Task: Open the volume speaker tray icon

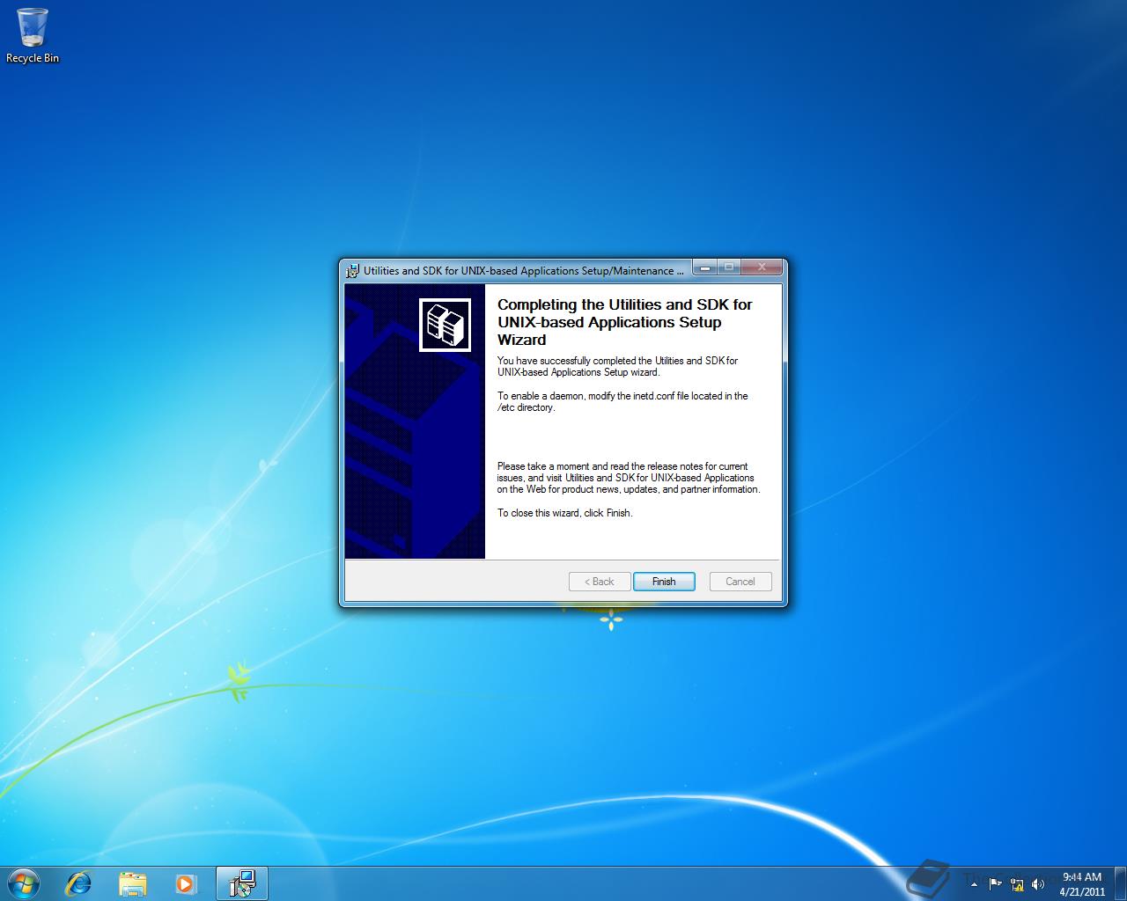Action: point(1038,883)
